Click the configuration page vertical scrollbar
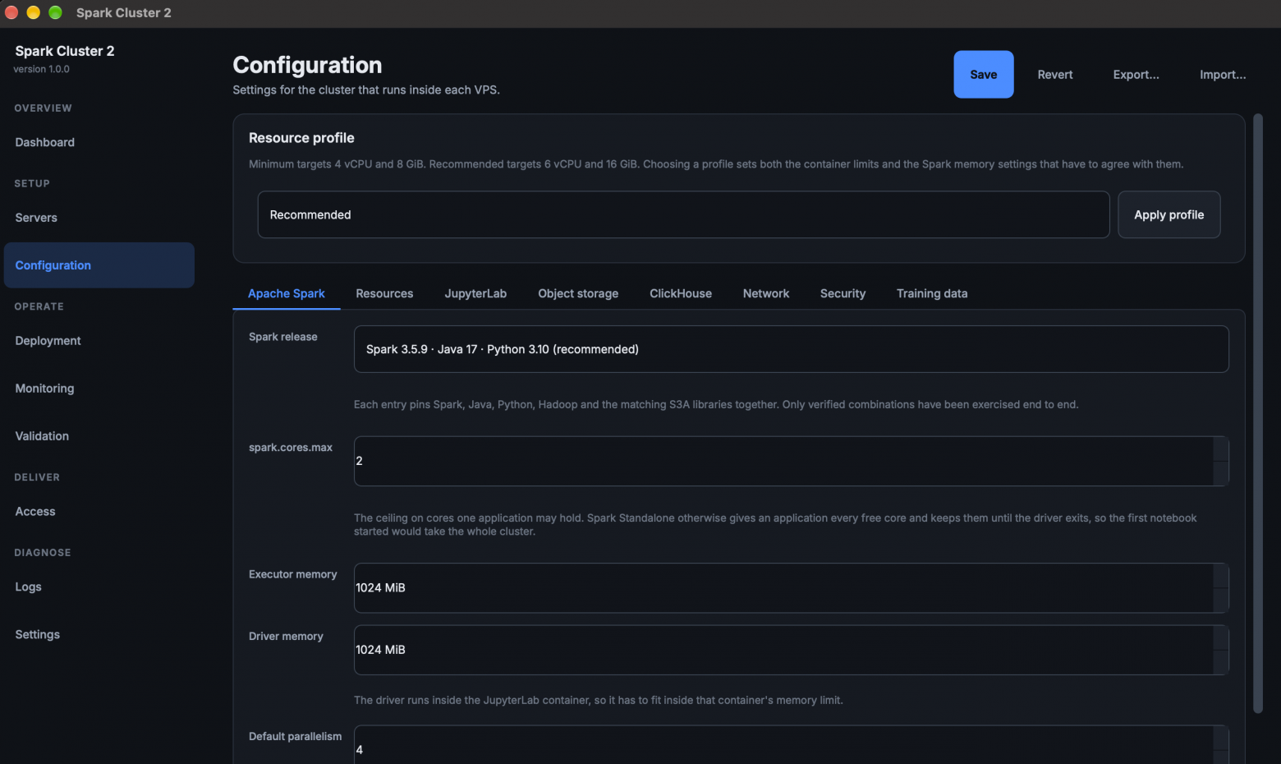The width and height of the screenshot is (1281, 764). point(1258,413)
